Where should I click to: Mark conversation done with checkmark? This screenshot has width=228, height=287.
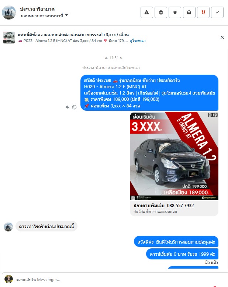click(217, 12)
